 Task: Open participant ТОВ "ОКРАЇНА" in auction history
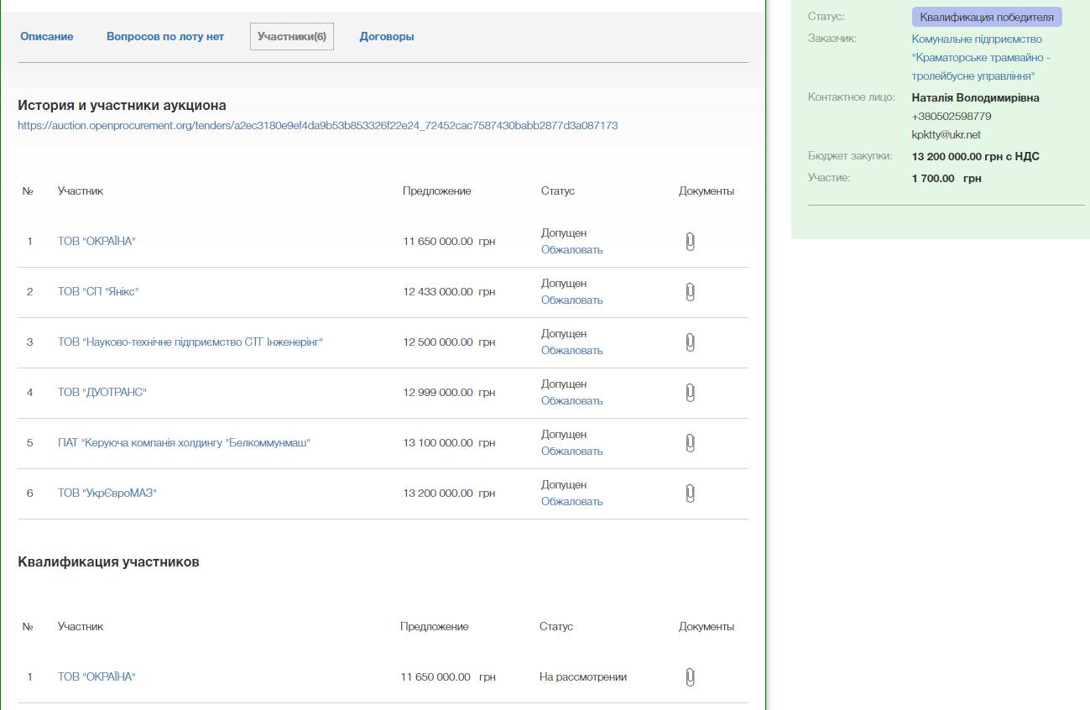[96, 242]
